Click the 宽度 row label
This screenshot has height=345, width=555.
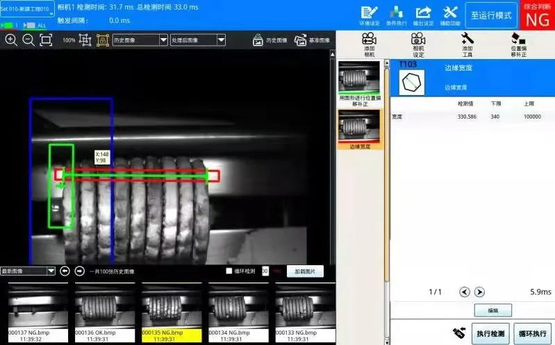coord(397,117)
